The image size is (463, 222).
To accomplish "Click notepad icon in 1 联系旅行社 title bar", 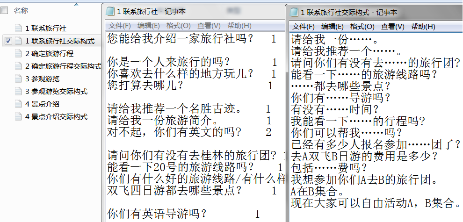I will (x=110, y=11).
